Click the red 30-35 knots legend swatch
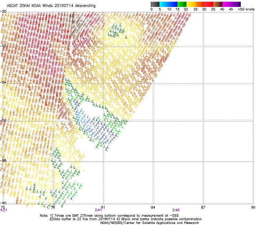This screenshot has width=256, height=225. [x=209, y=4]
